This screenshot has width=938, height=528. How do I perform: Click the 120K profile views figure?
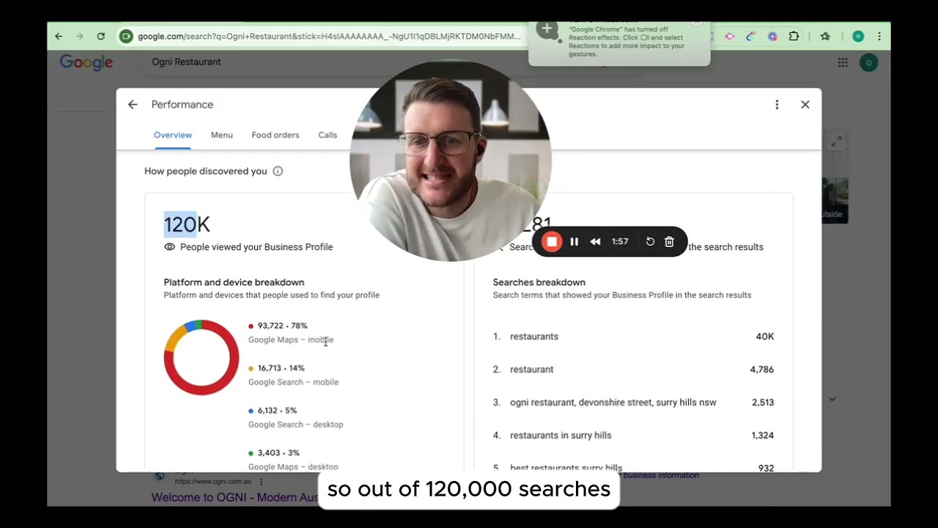187,224
